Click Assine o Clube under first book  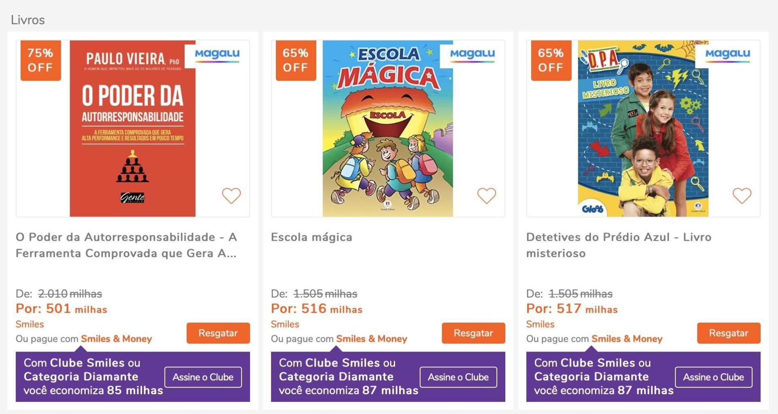coord(203,377)
